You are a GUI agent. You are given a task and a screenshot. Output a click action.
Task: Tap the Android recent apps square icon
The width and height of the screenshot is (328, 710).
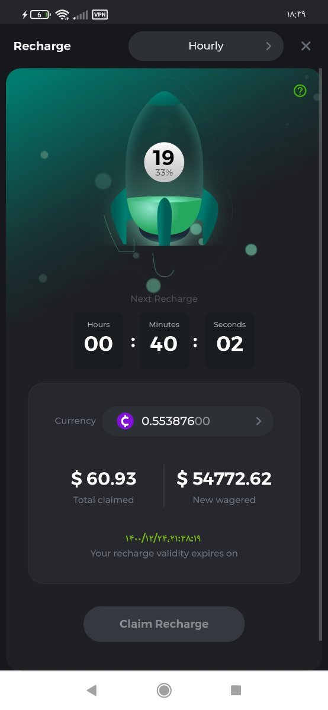tap(236, 690)
